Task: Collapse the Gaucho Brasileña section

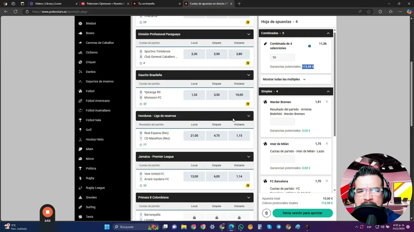Action: tap(248, 75)
